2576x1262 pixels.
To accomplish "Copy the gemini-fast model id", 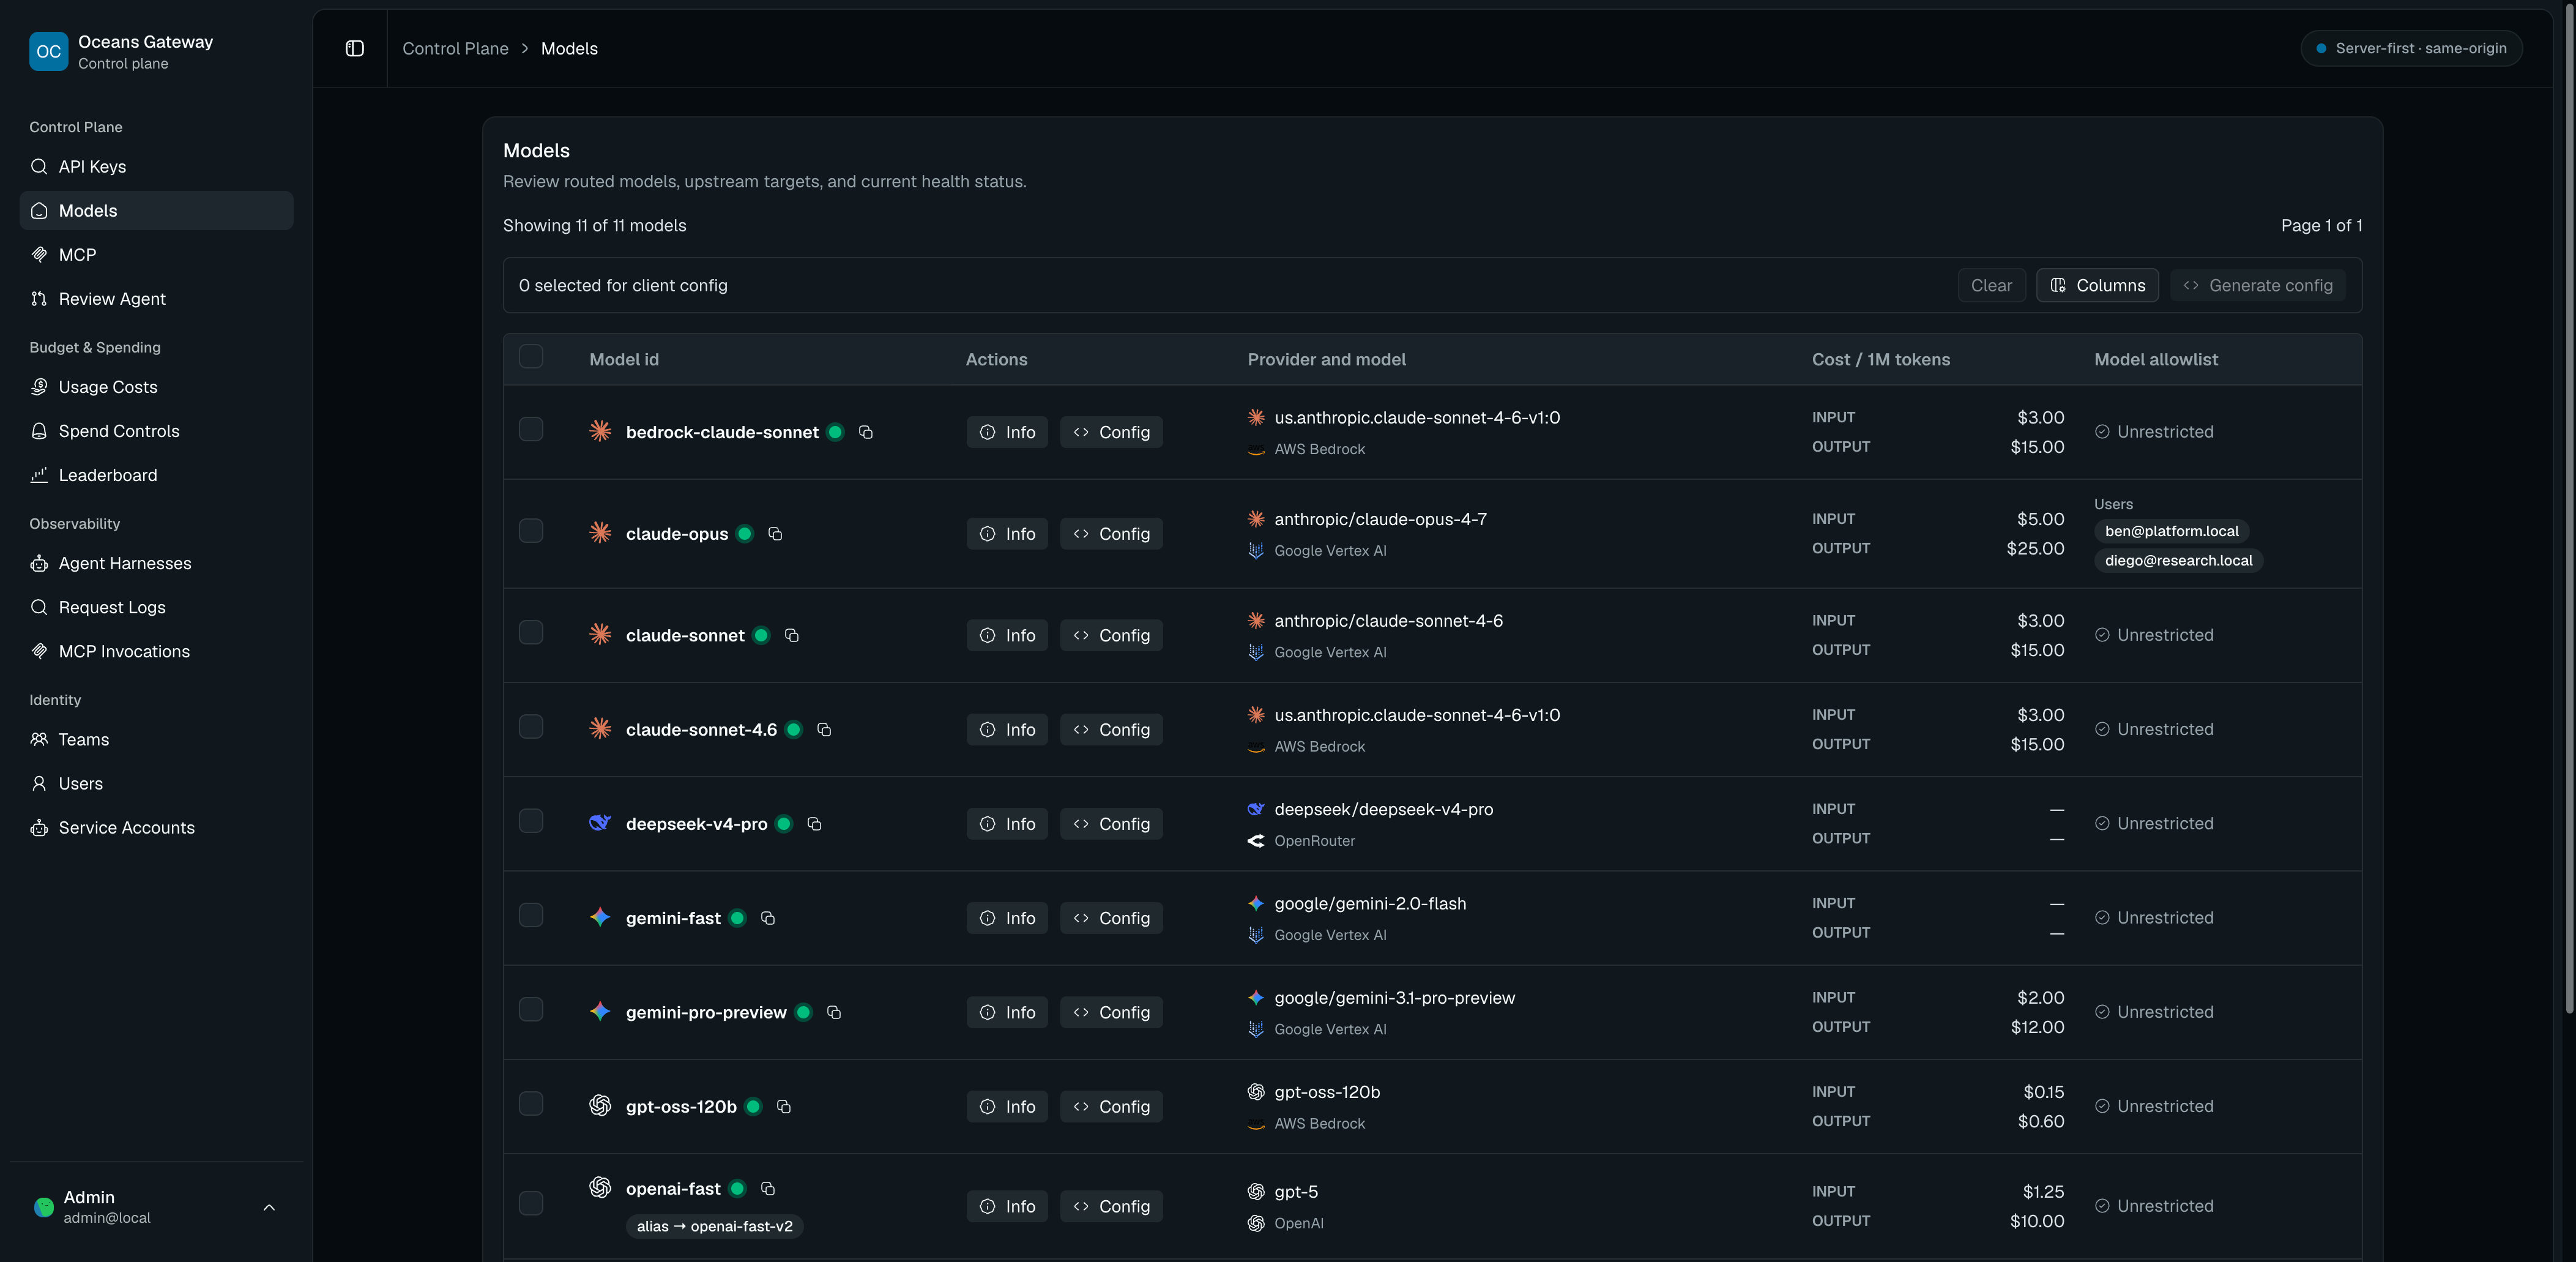I will click(x=768, y=918).
